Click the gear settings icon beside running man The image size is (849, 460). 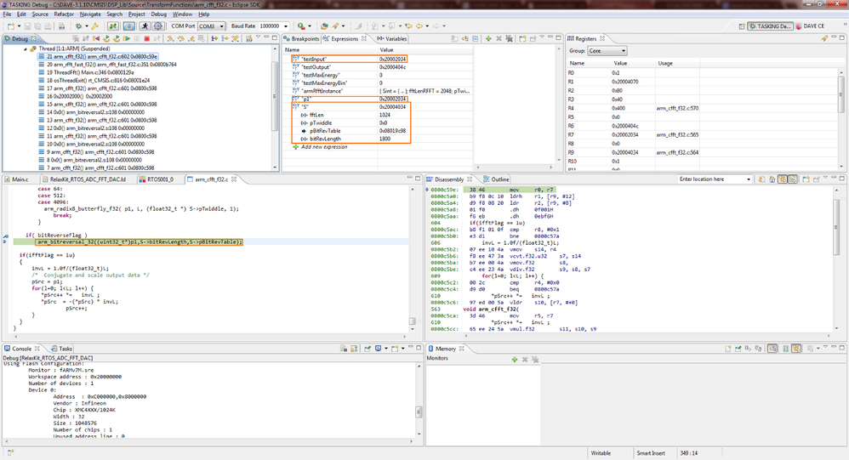(157, 26)
